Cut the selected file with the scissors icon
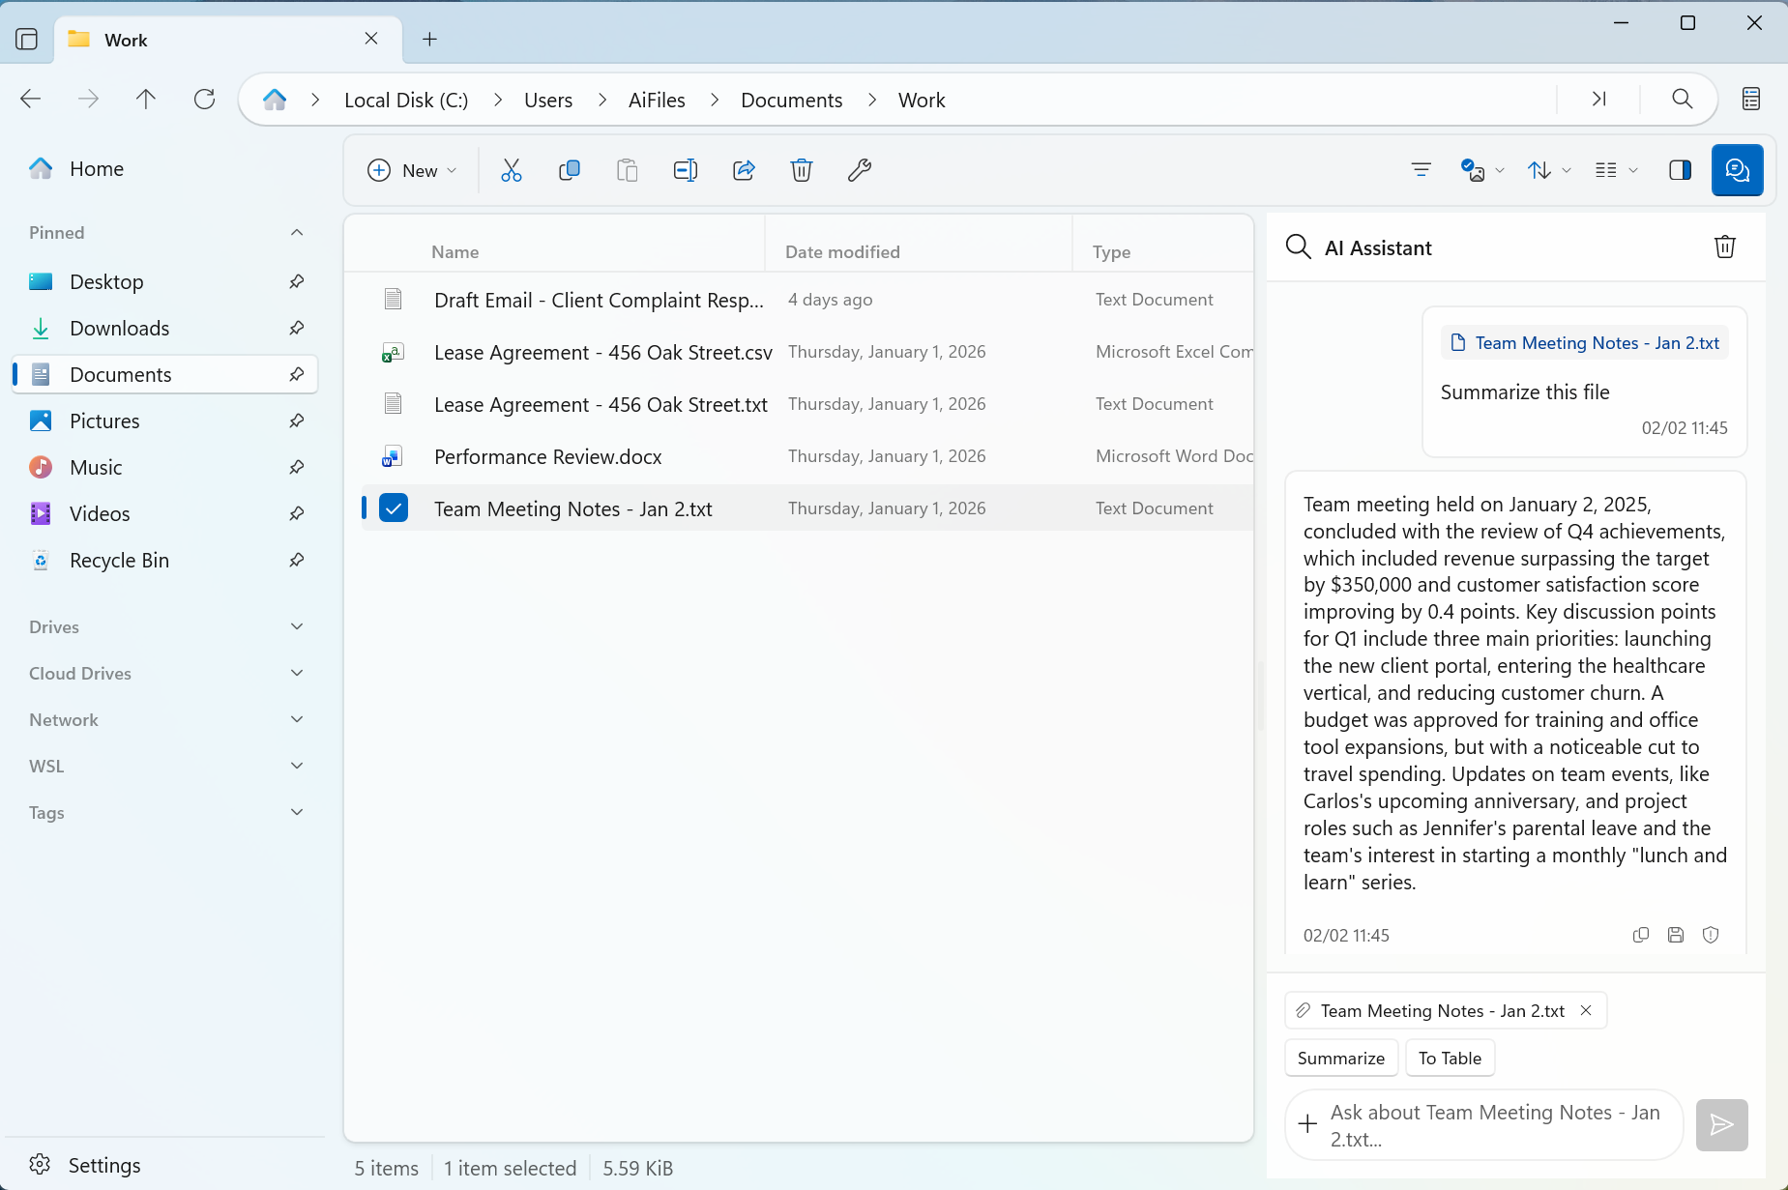 (512, 171)
